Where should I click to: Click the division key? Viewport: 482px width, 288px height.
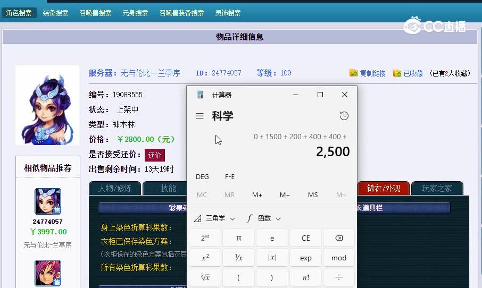pyautogui.click(x=339, y=277)
